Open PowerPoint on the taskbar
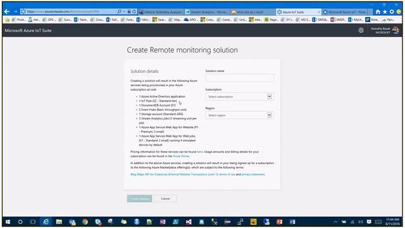This screenshot has height=228, width=405. coord(279,222)
